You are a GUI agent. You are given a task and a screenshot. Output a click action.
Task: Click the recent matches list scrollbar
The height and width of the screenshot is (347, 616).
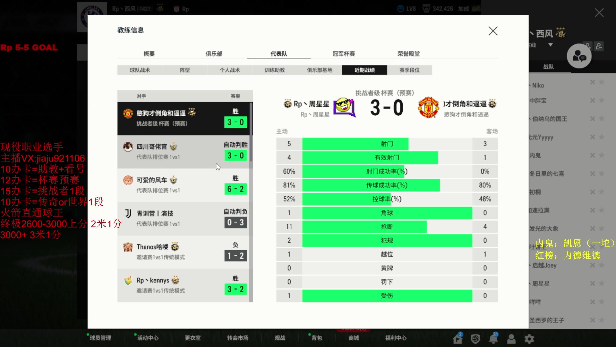tap(251, 132)
